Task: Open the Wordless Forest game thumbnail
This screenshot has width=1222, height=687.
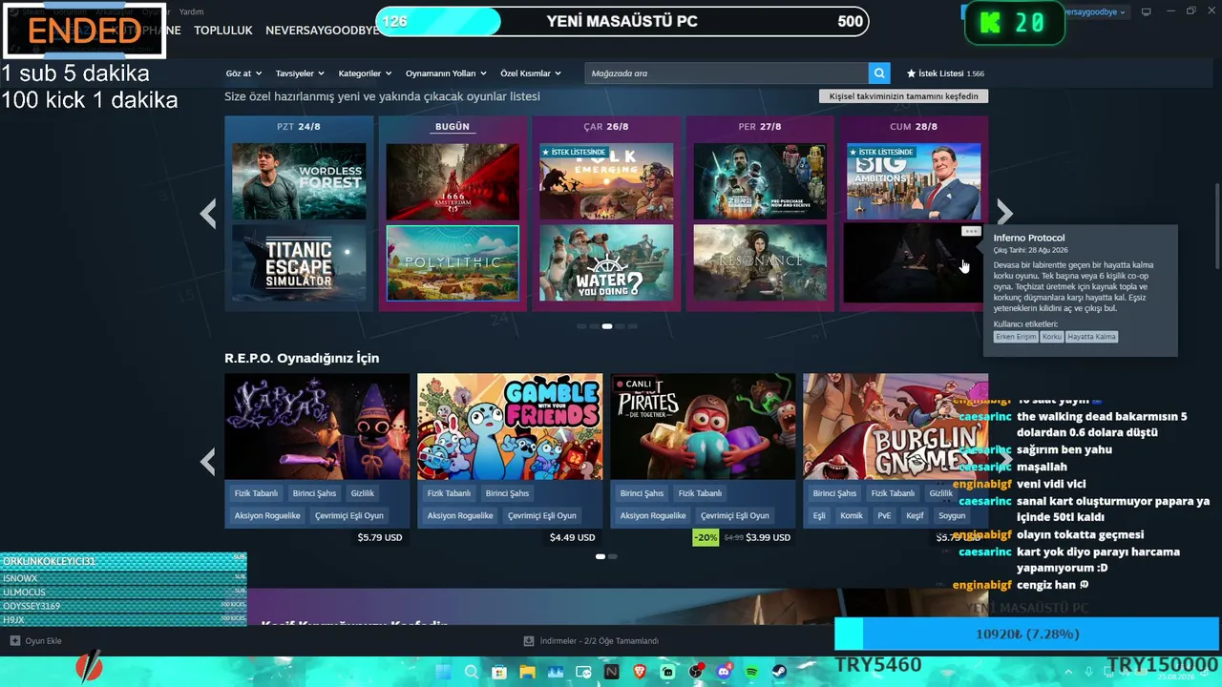Action: pyautogui.click(x=299, y=181)
